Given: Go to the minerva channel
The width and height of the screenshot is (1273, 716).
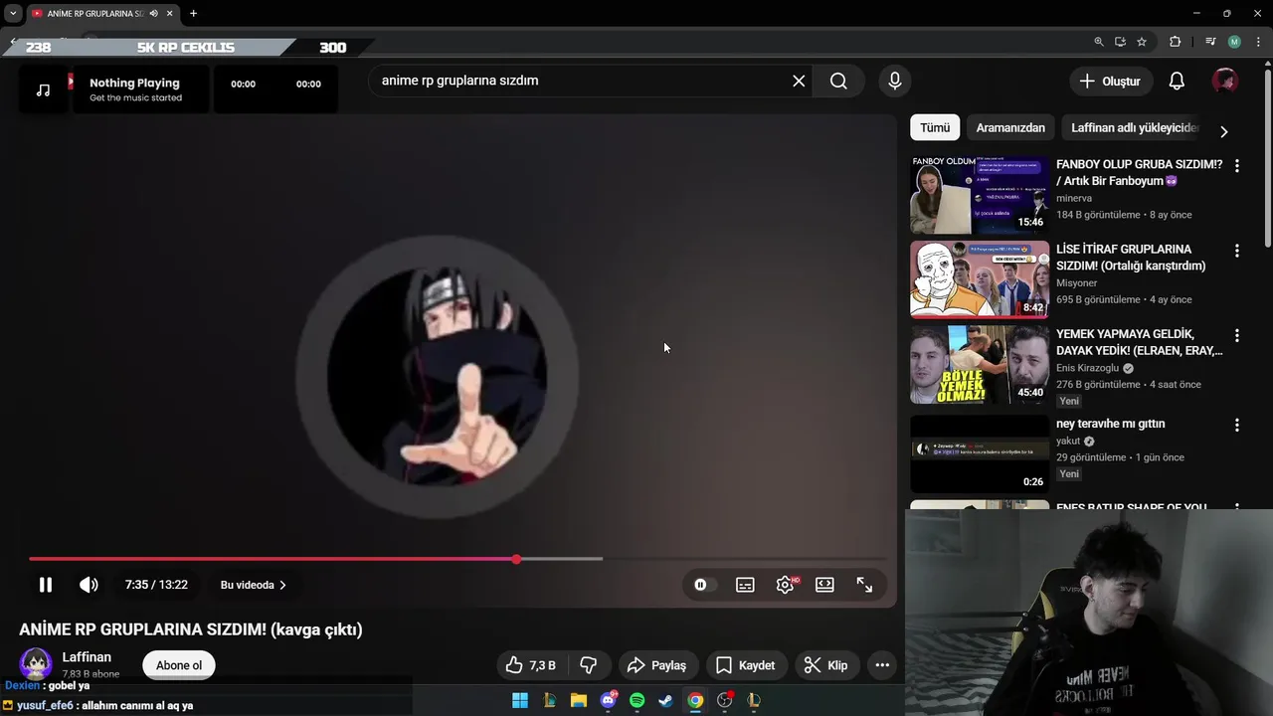Looking at the screenshot, I should click(1074, 198).
